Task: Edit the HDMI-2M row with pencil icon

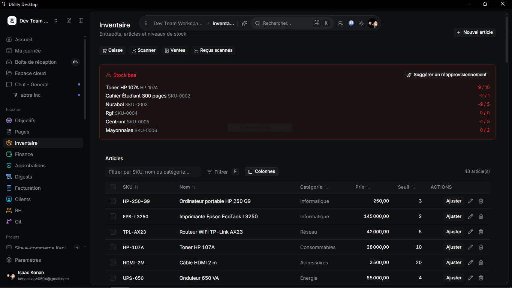Action: point(470,262)
